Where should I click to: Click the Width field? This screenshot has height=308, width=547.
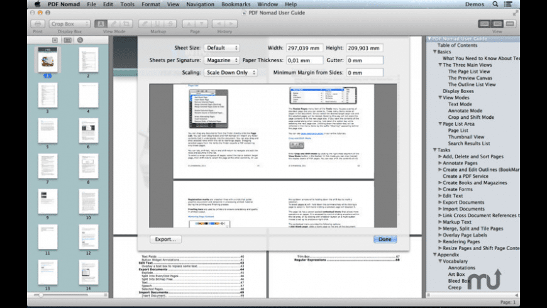coord(304,48)
